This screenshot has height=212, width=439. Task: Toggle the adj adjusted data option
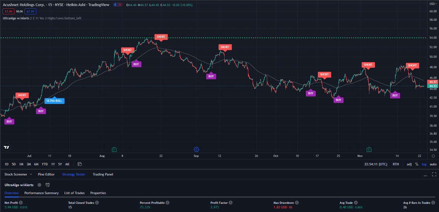[x=409, y=164]
